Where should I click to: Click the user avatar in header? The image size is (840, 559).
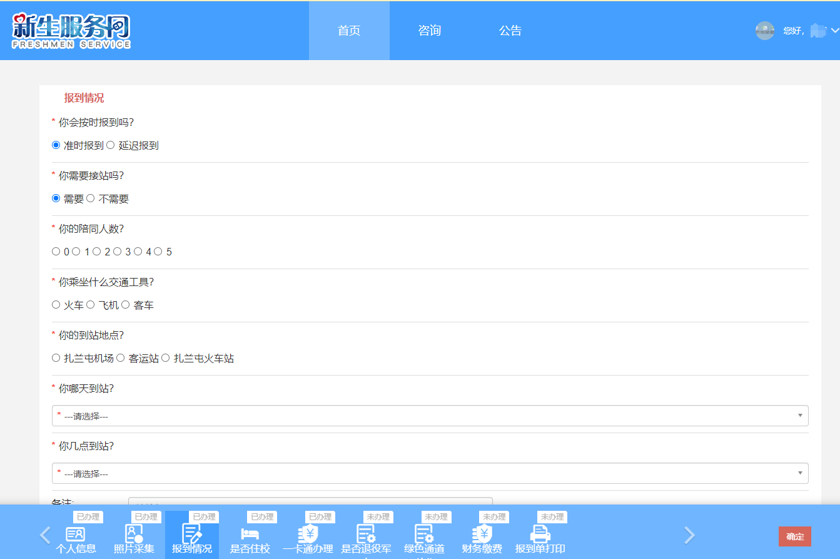(765, 31)
